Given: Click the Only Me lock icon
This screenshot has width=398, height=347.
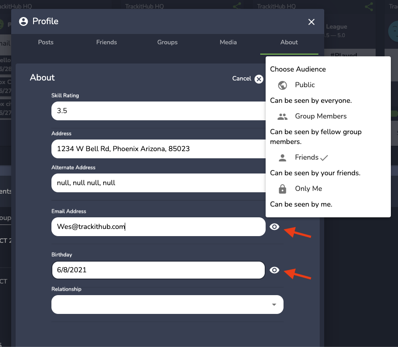Looking at the screenshot, I should [x=282, y=189].
